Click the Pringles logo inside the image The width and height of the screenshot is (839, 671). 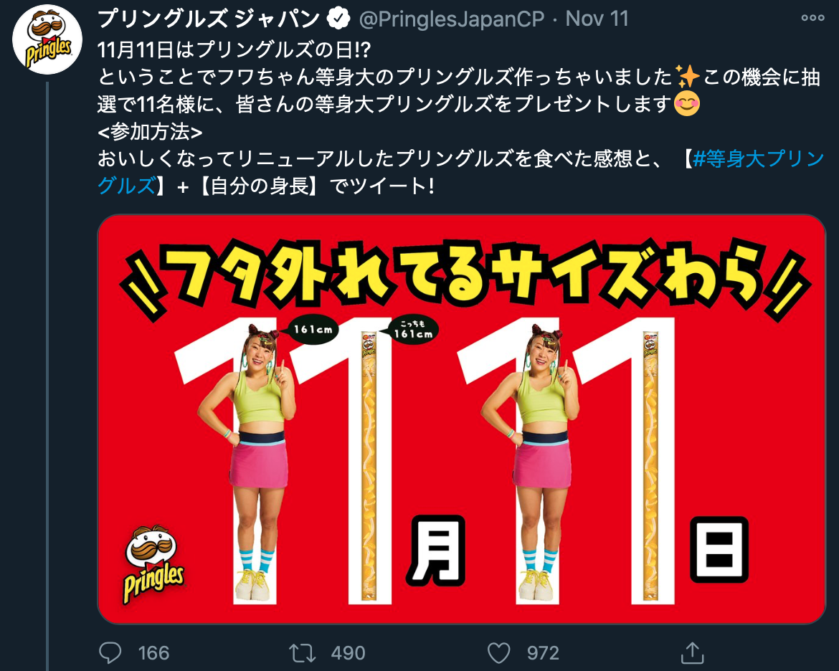click(x=153, y=564)
